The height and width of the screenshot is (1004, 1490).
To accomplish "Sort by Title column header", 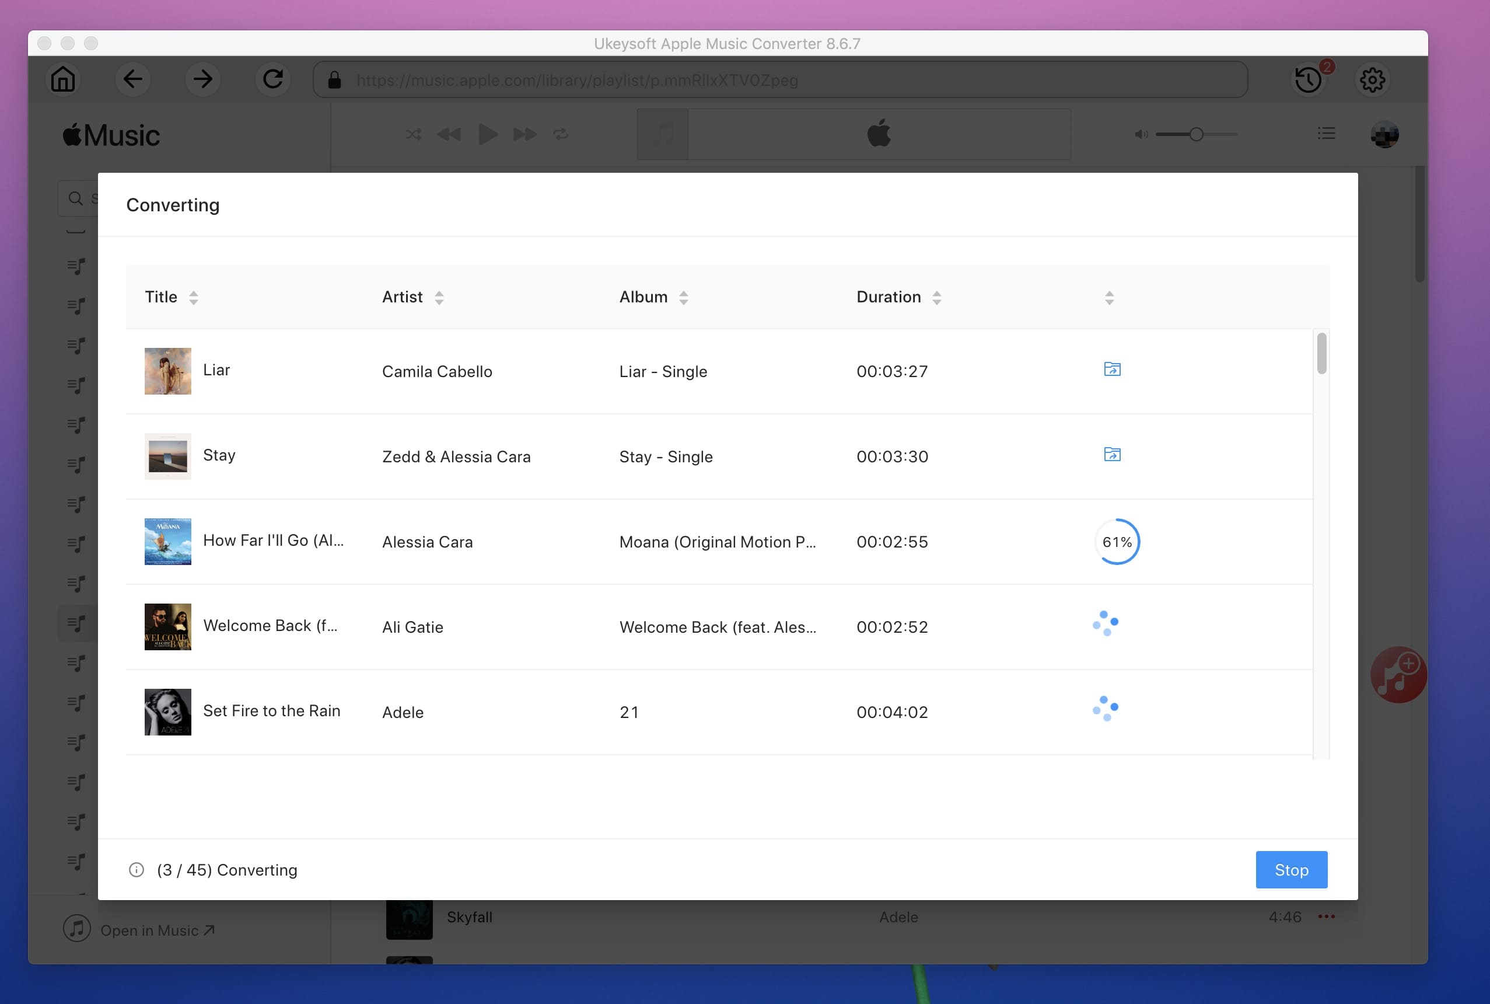I will pos(173,296).
